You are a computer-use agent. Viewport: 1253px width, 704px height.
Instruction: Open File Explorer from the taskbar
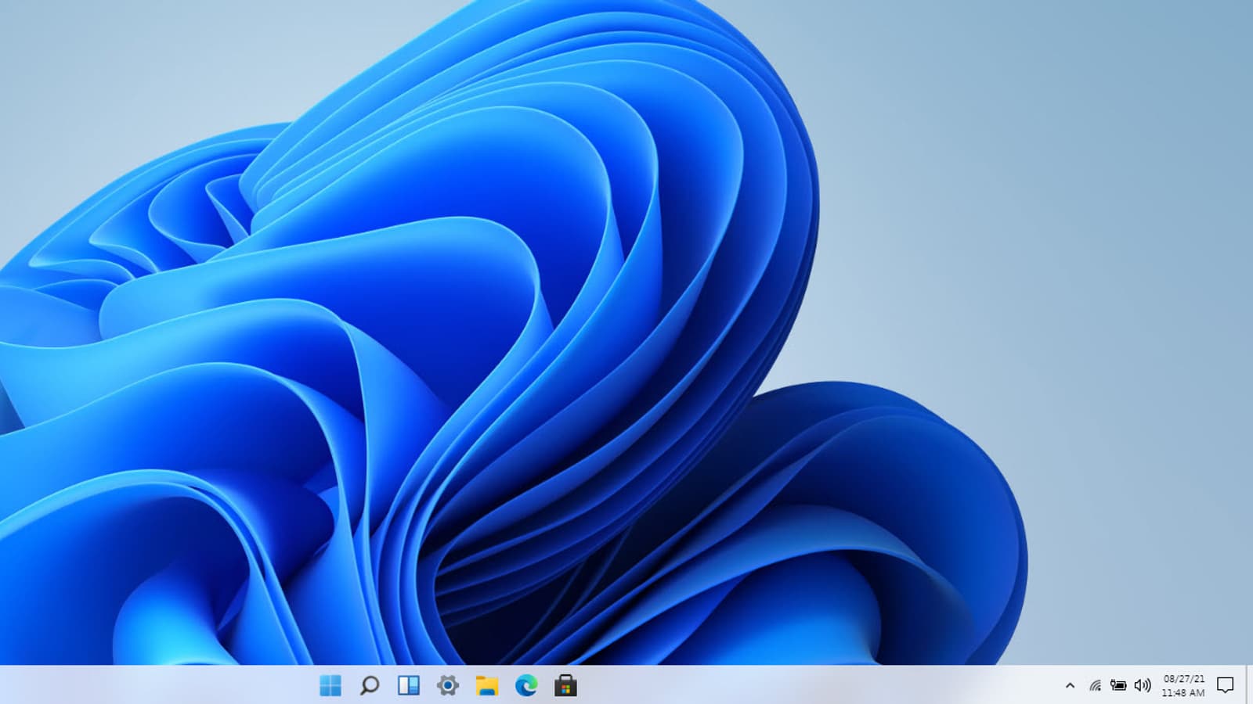(487, 686)
